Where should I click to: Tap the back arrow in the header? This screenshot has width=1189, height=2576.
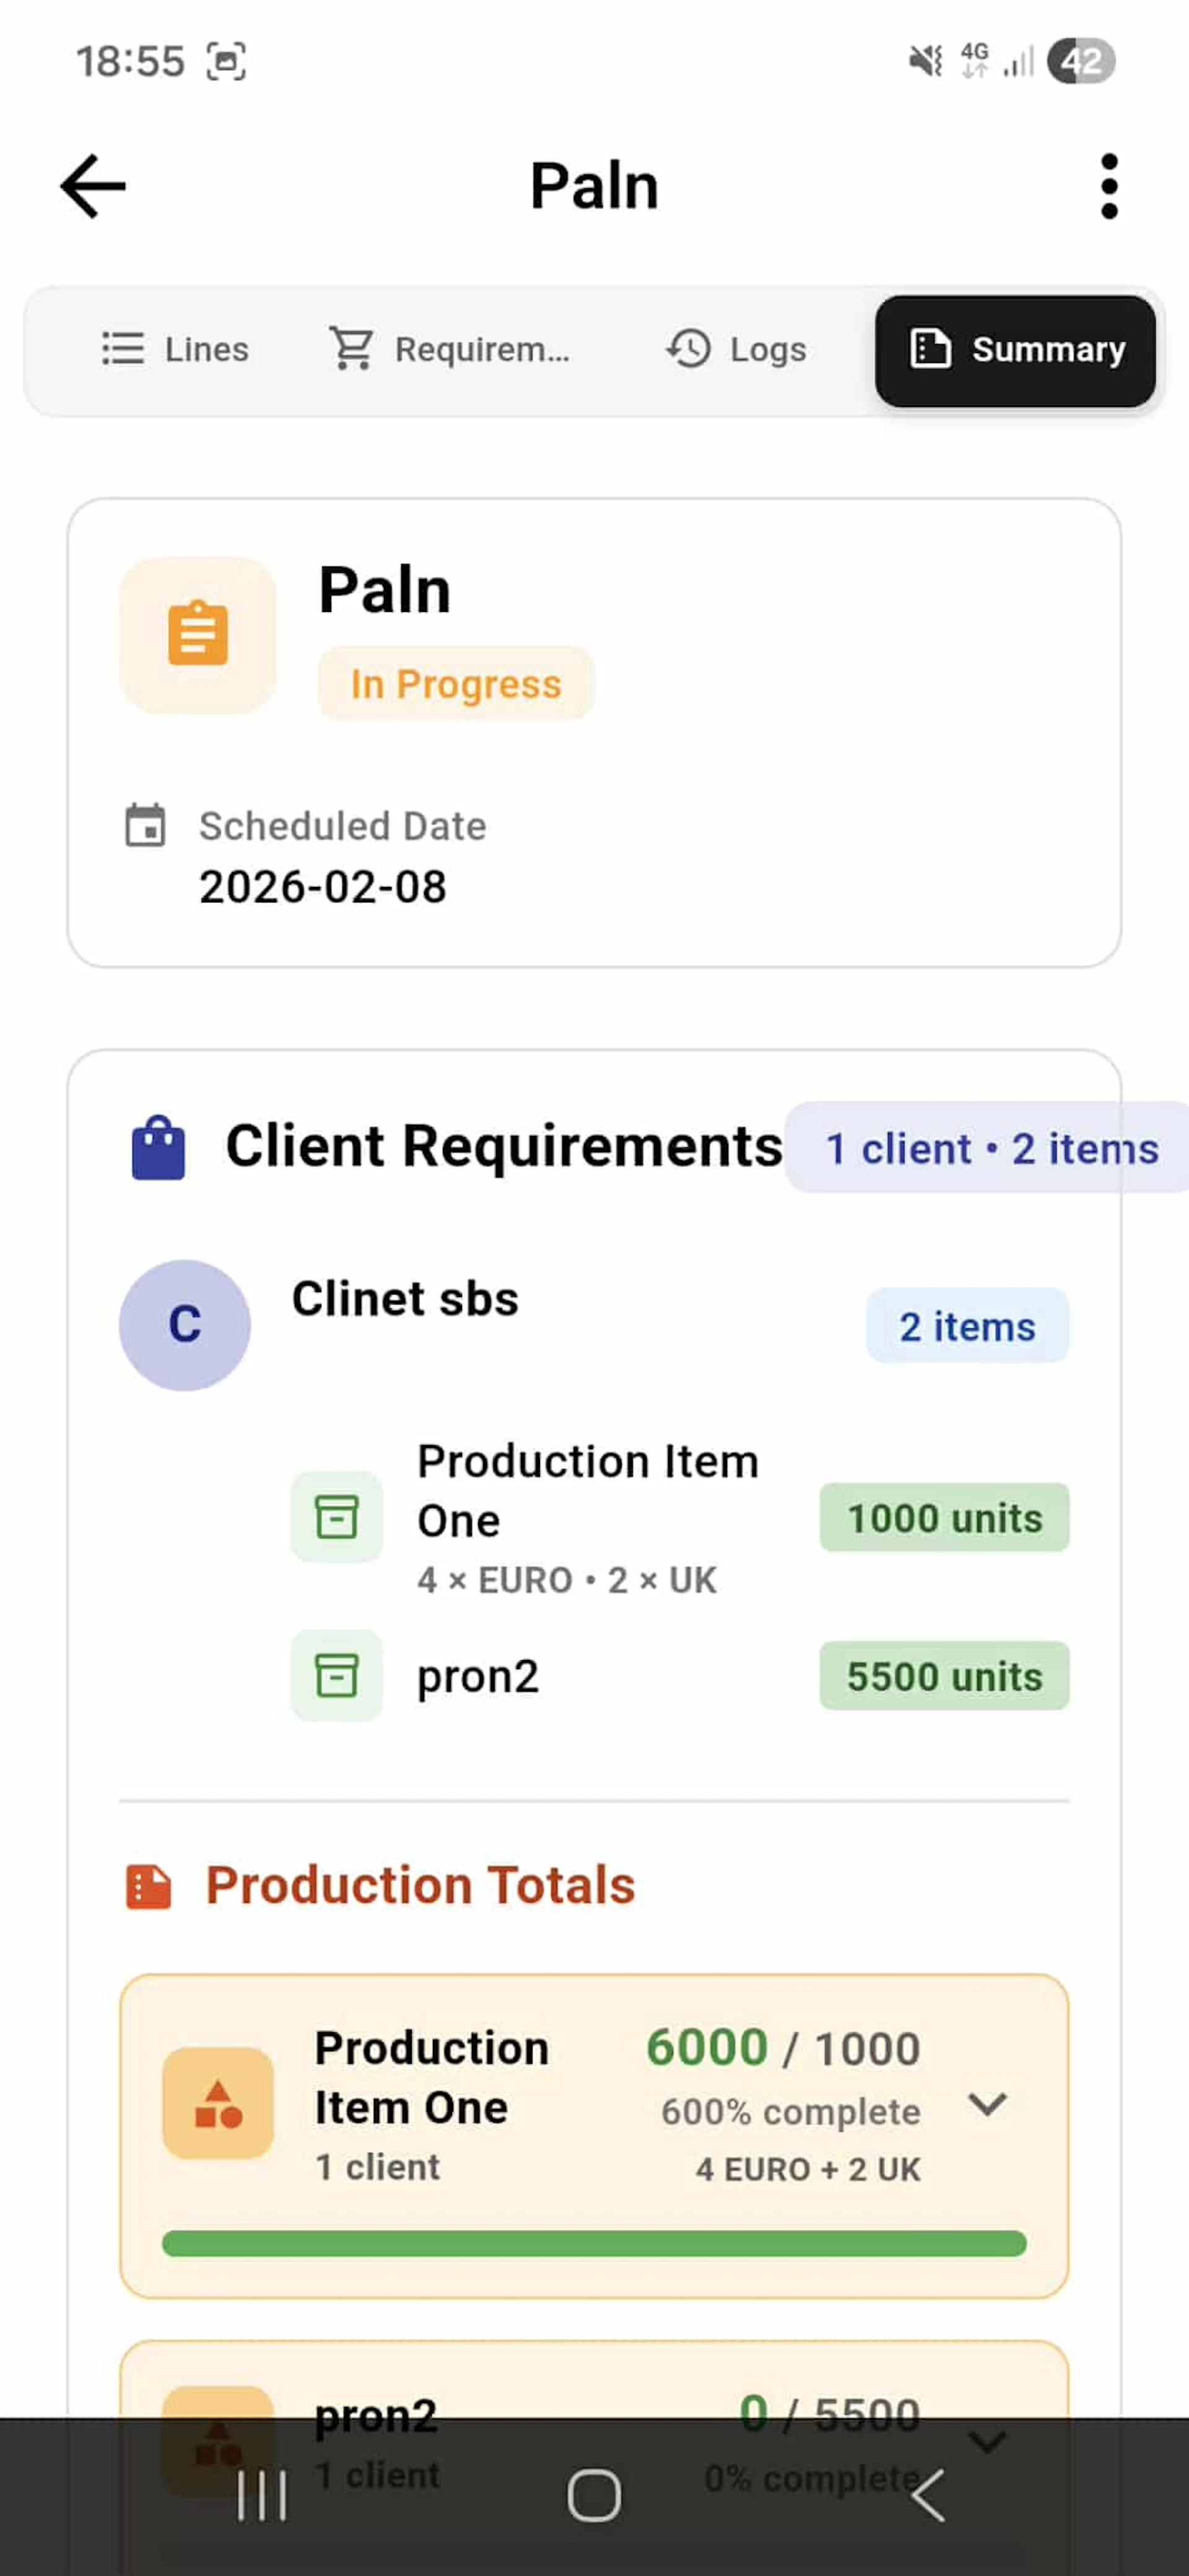93,186
